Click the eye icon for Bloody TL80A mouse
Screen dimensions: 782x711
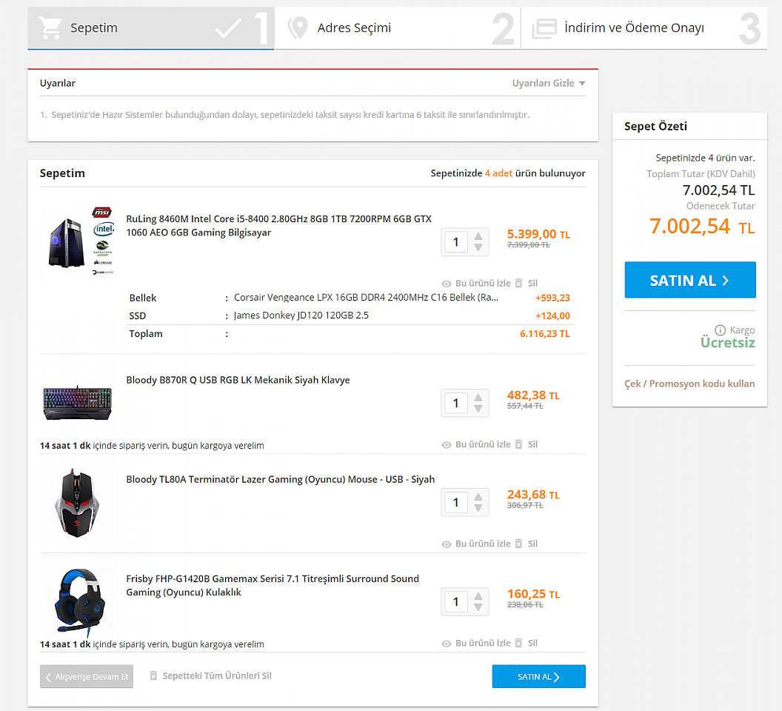[x=447, y=544]
